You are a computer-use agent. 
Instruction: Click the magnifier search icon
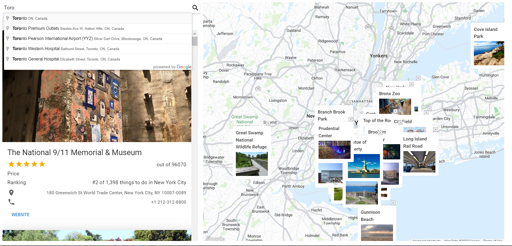point(195,8)
